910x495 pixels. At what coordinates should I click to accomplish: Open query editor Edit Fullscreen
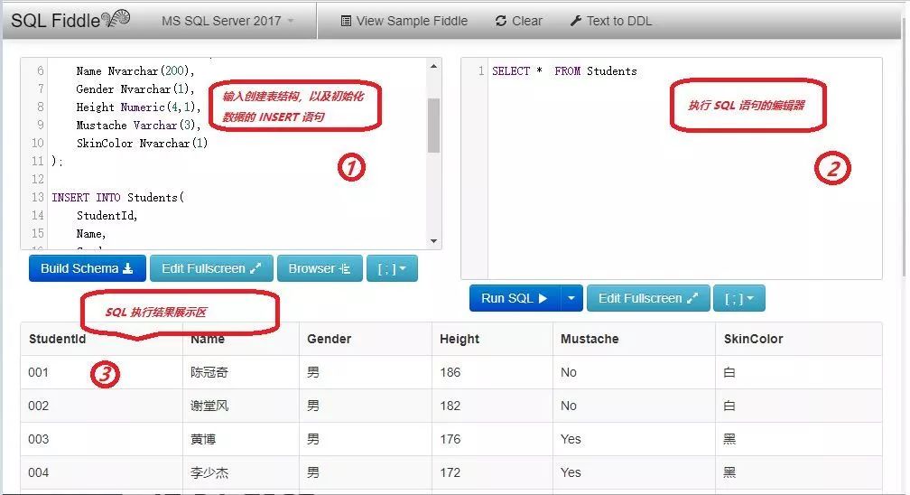tap(648, 298)
